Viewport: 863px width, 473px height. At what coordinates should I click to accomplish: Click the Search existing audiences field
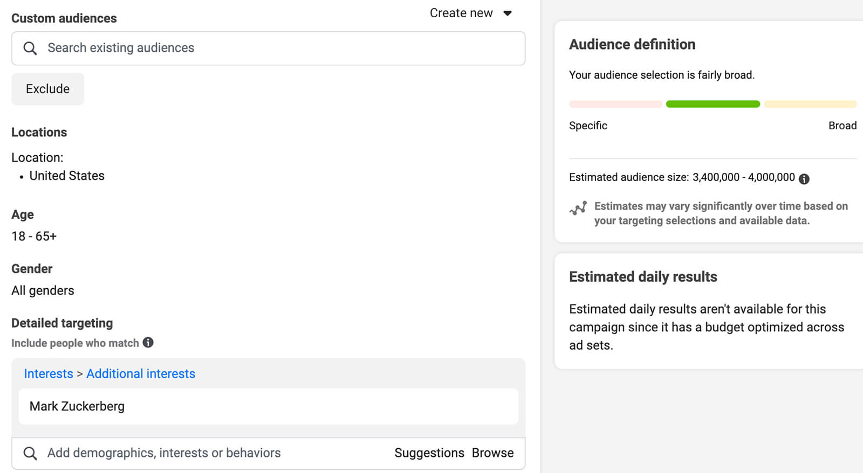[268, 48]
